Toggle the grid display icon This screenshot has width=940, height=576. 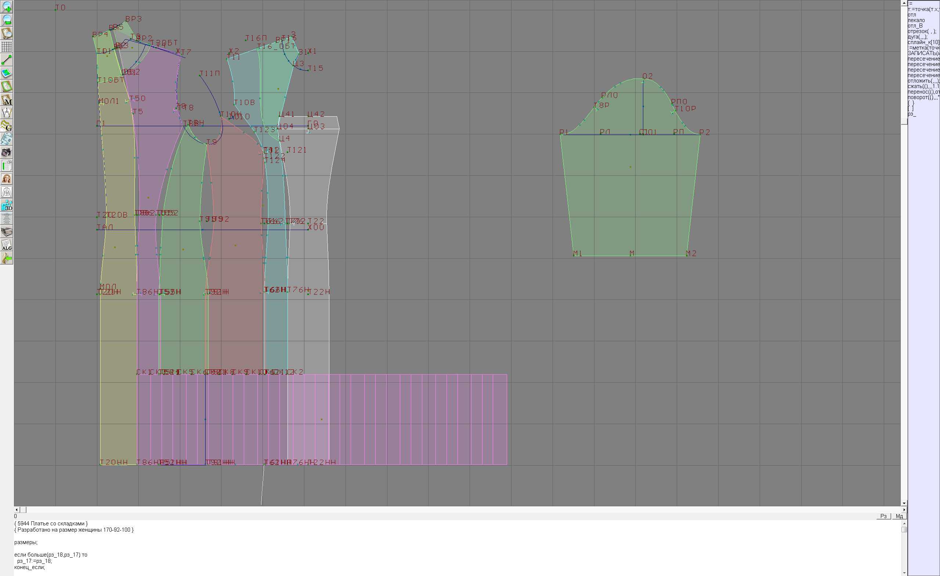(x=7, y=47)
